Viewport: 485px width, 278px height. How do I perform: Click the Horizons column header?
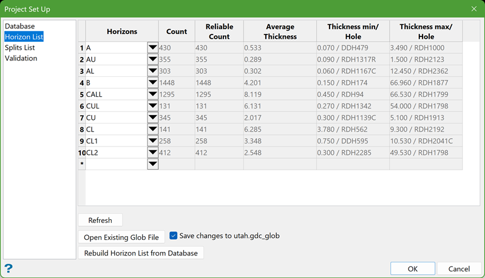[122, 31]
